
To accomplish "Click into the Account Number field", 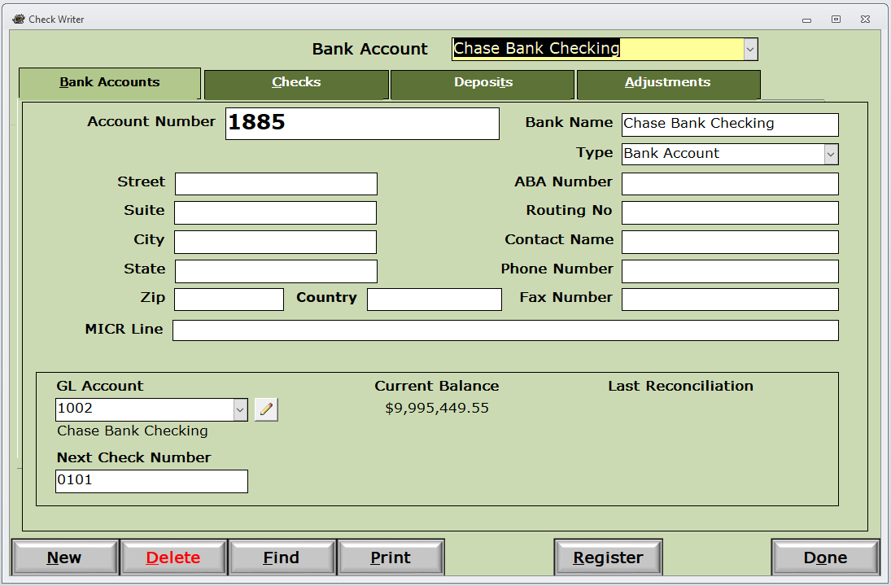I will (363, 124).
